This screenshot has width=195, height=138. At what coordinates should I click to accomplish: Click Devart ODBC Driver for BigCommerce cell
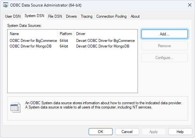pyautogui.click(x=105, y=41)
